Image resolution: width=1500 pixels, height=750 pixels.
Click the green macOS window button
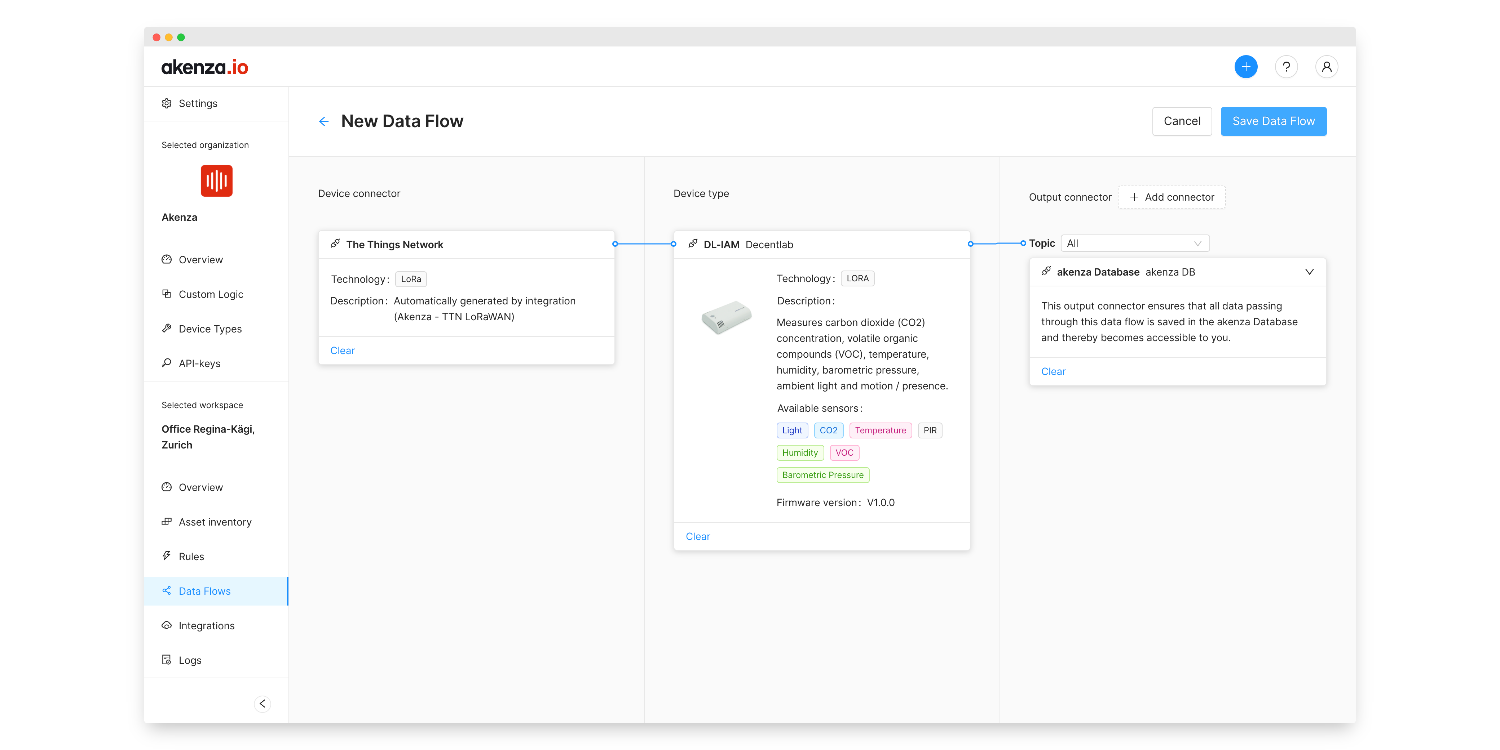181,37
